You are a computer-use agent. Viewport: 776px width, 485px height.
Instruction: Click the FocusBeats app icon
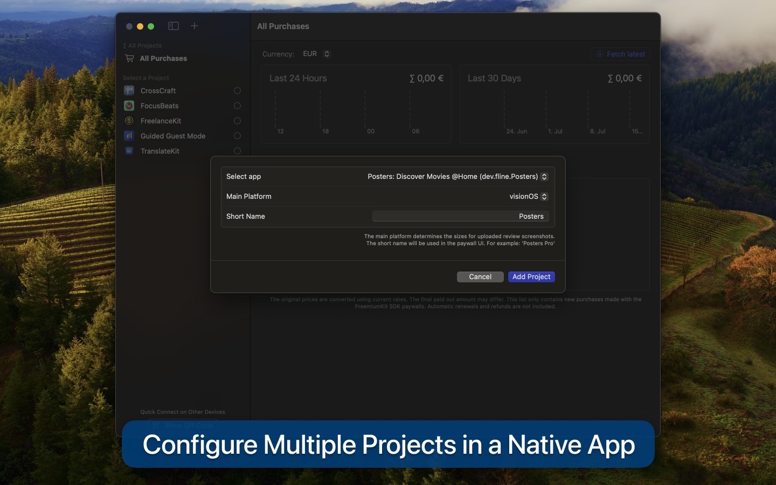point(129,106)
